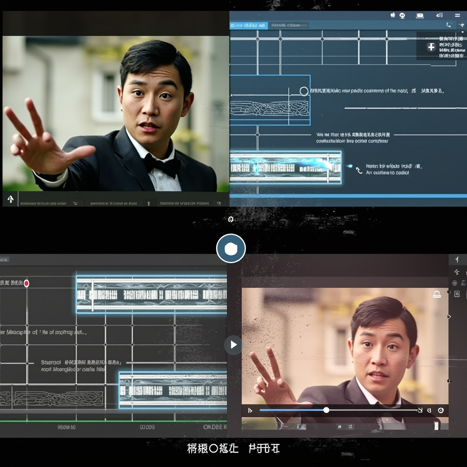Click the timer icon on the video player bar
Image resolution: width=467 pixels, height=467 pixels.
(441, 410)
